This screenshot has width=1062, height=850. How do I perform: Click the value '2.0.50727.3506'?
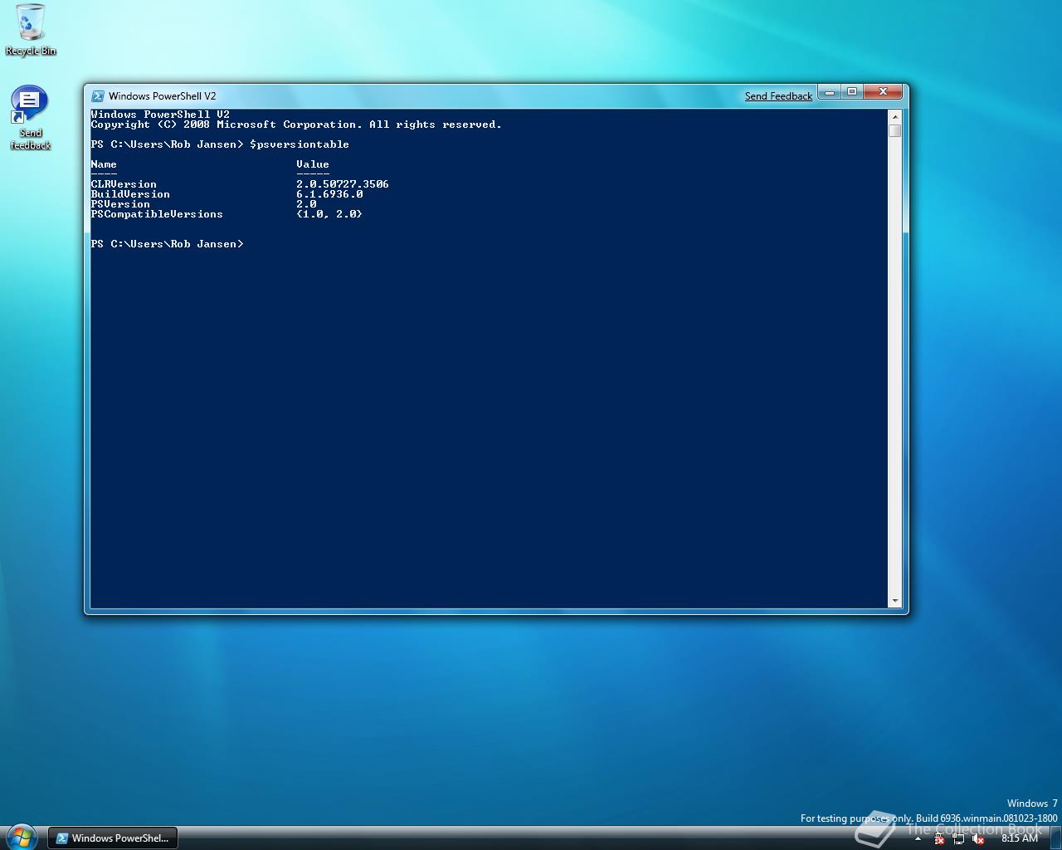(343, 184)
